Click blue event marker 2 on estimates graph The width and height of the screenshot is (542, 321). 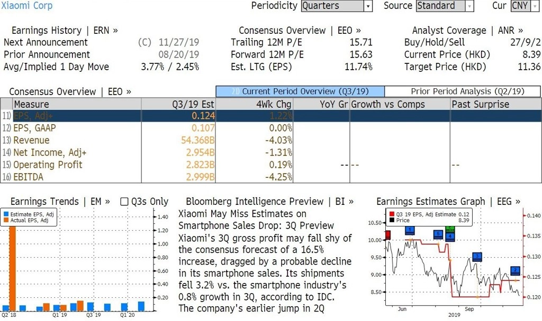point(515,271)
